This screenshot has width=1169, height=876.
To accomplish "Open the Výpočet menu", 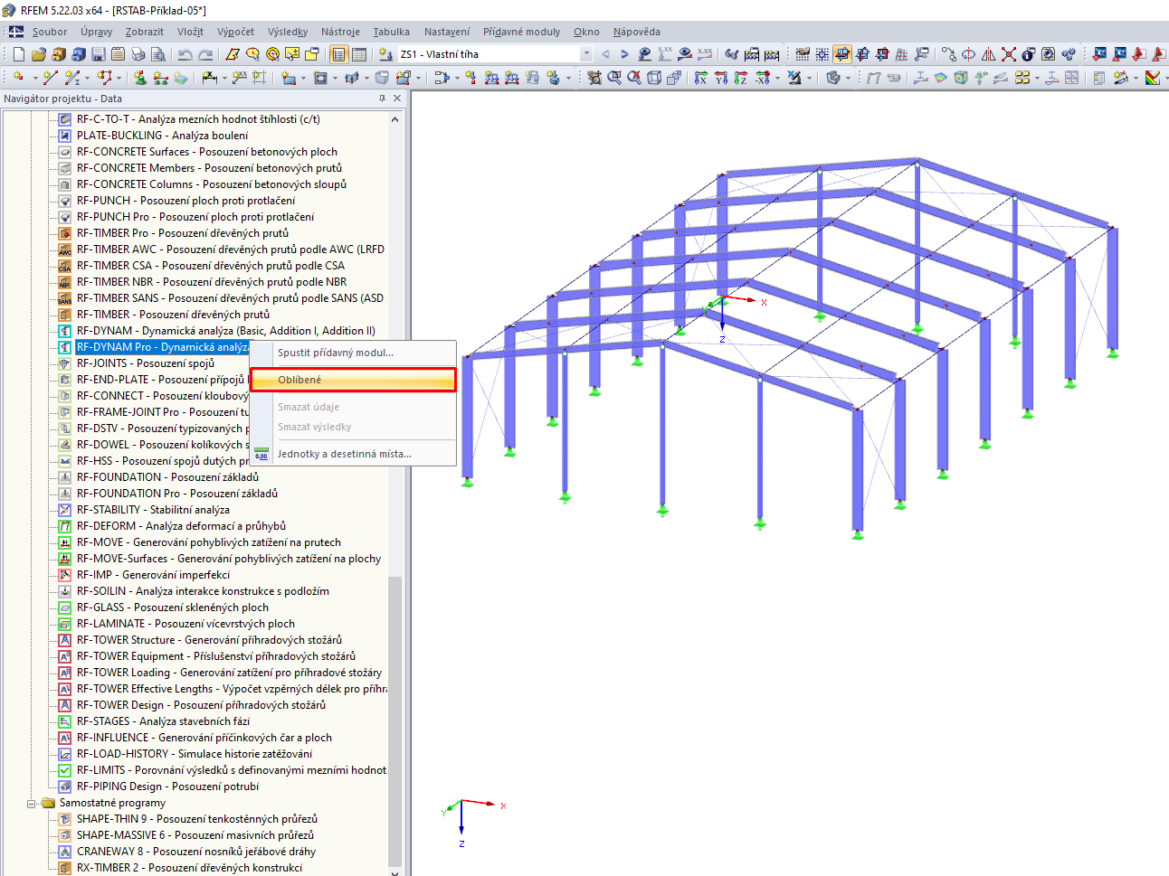I will tap(235, 32).
